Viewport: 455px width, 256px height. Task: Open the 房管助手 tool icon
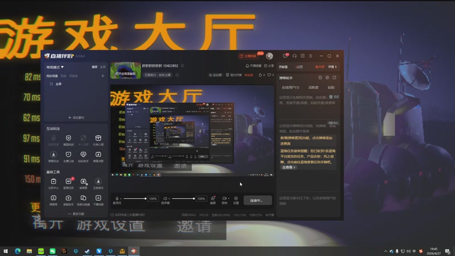tap(68, 198)
